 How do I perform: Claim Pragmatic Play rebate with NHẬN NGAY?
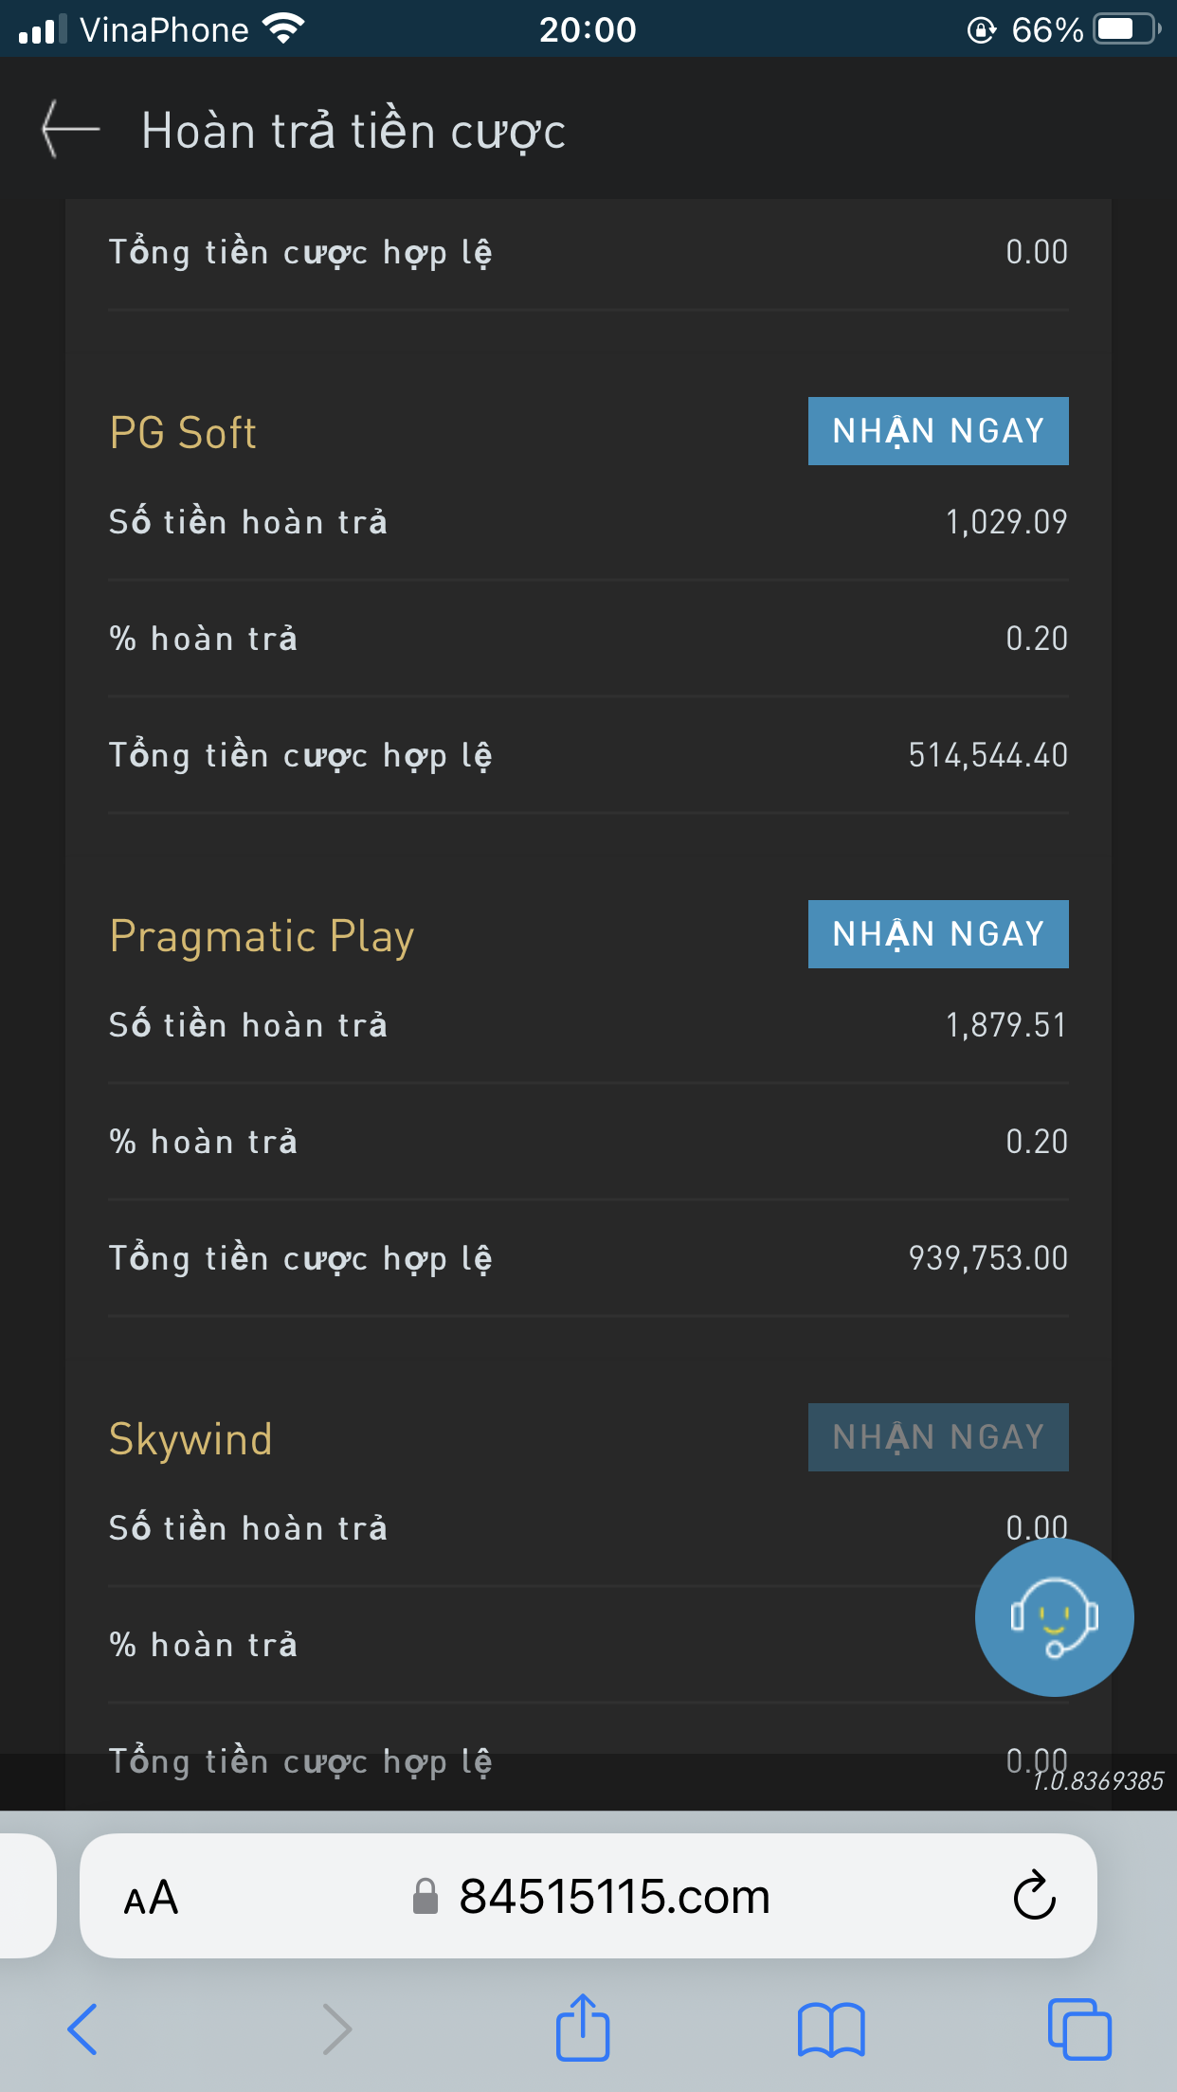937,934
